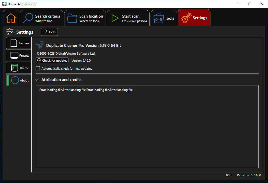Viewport: 268px width, 183px height.
Task: Click the 'Error loading file' credits text
Action: pos(86,90)
